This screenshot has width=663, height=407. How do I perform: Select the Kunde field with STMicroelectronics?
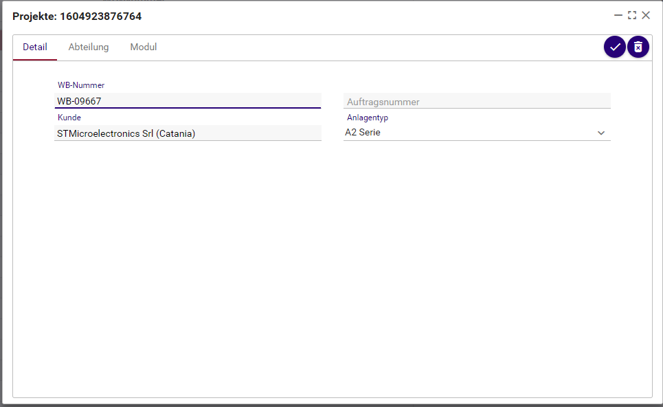188,133
